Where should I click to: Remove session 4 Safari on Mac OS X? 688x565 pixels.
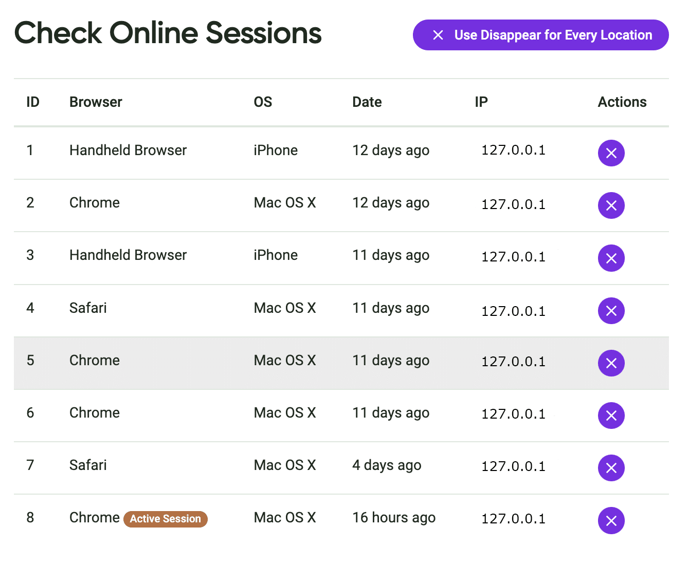click(x=611, y=311)
